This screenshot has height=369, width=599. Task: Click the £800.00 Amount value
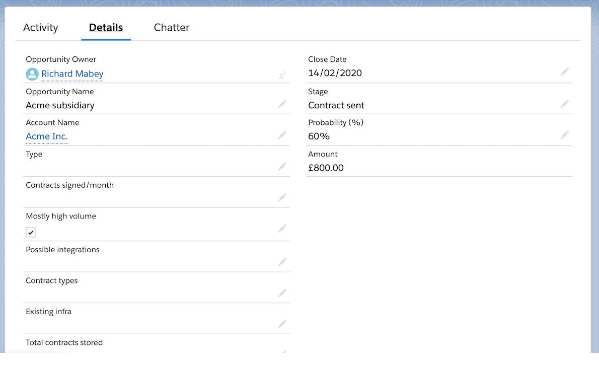tap(326, 168)
